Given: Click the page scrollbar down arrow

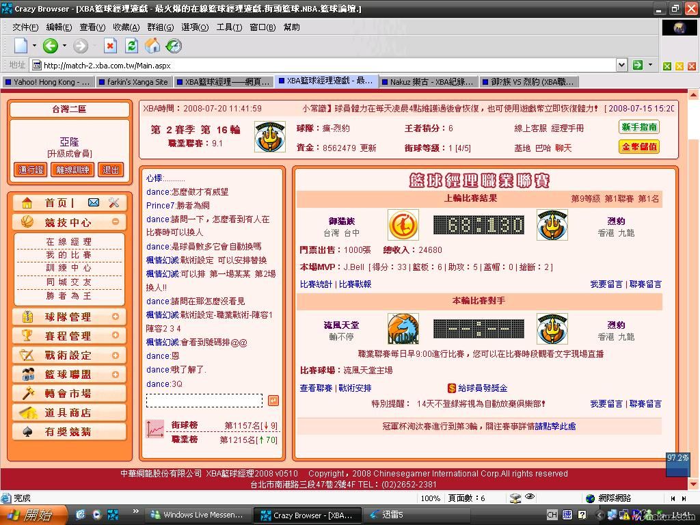Looking at the screenshot, I should click(x=693, y=483).
